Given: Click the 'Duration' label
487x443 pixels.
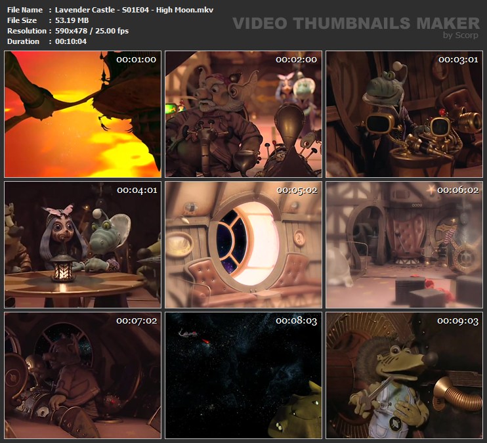Looking at the screenshot, I should click(23, 41).
